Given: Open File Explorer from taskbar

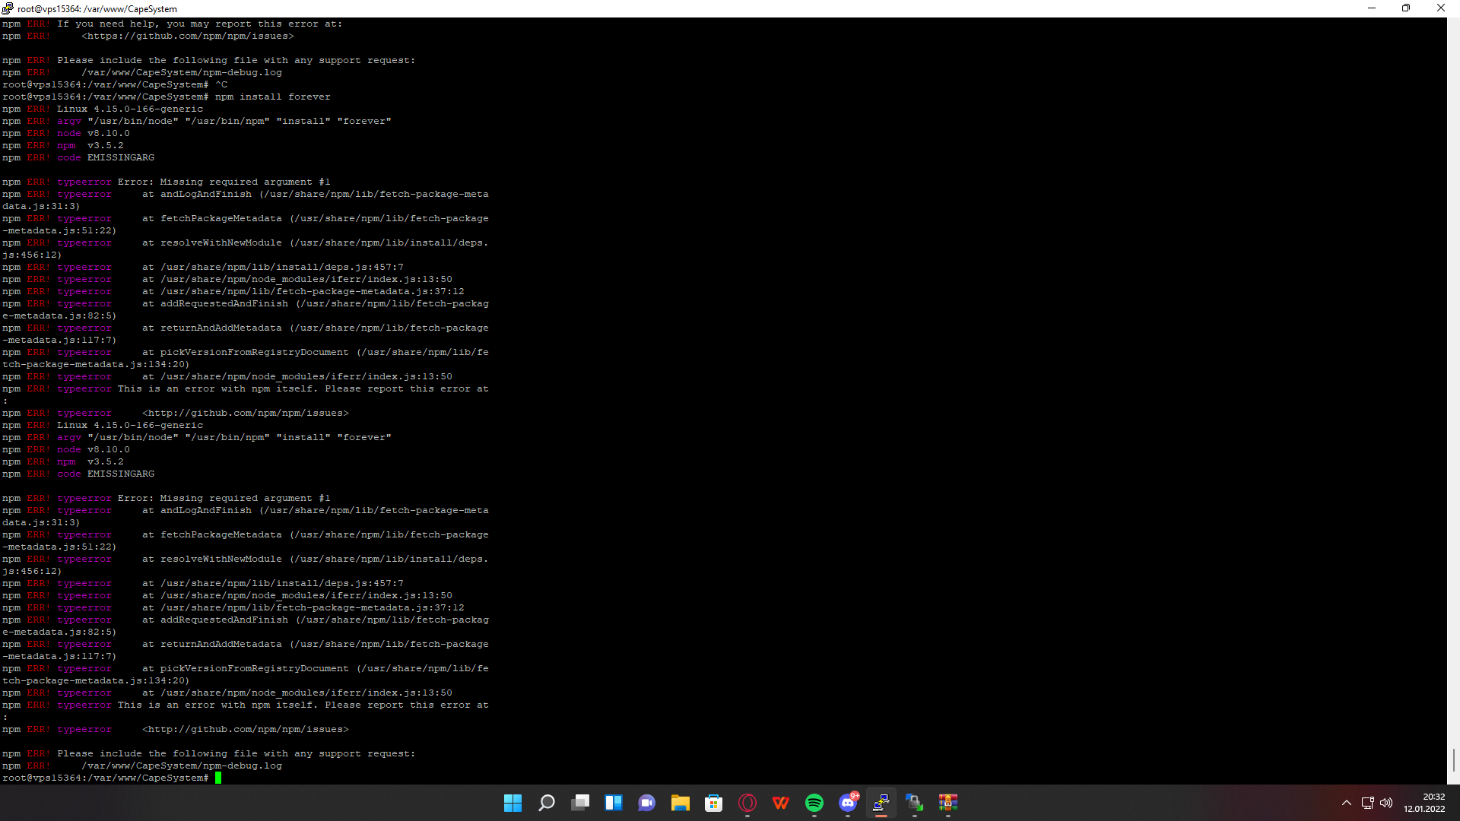Looking at the screenshot, I should pos(681,803).
